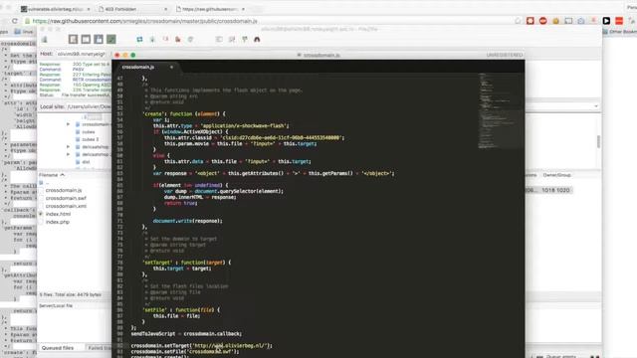Click the black play-button extension icon
Image resolution: width=637 pixels, height=358 pixels.
click(x=606, y=21)
